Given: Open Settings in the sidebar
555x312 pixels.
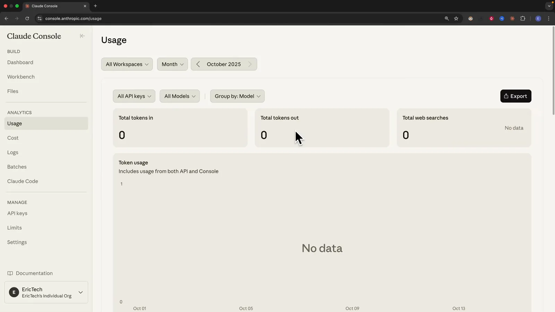Looking at the screenshot, I should coord(17,242).
